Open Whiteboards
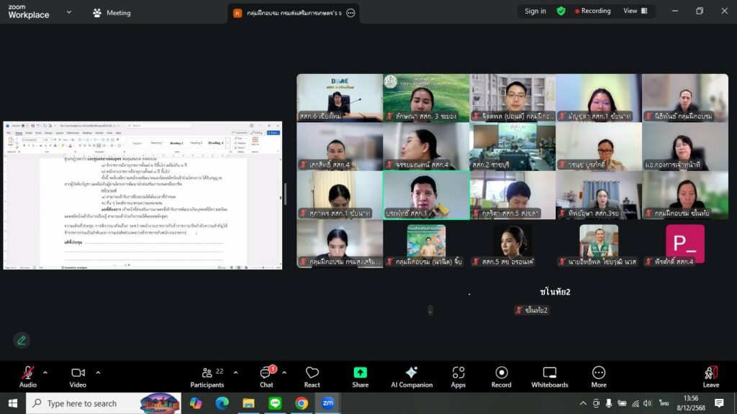Image resolution: width=737 pixels, height=414 pixels. [x=550, y=375]
